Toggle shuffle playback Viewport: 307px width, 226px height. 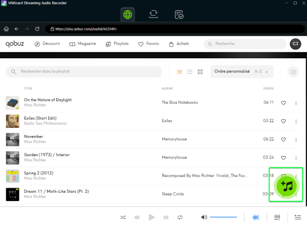[x=123, y=217]
